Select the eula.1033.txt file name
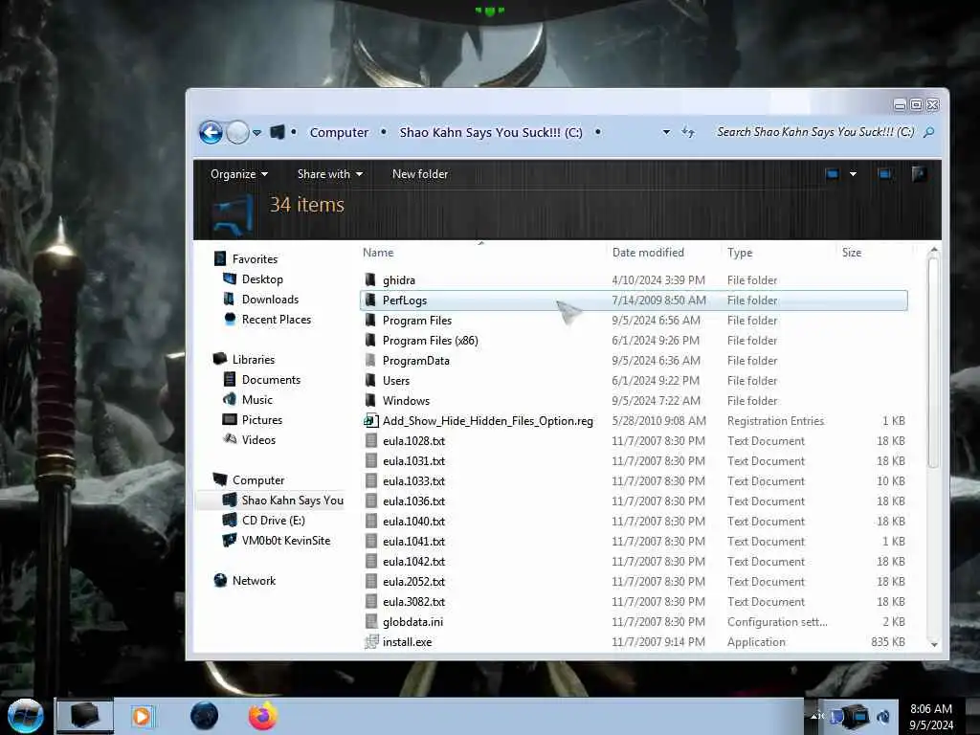 tap(413, 480)
